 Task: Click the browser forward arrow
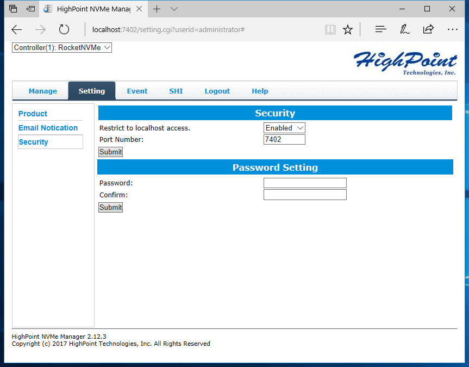coord(40,29)
